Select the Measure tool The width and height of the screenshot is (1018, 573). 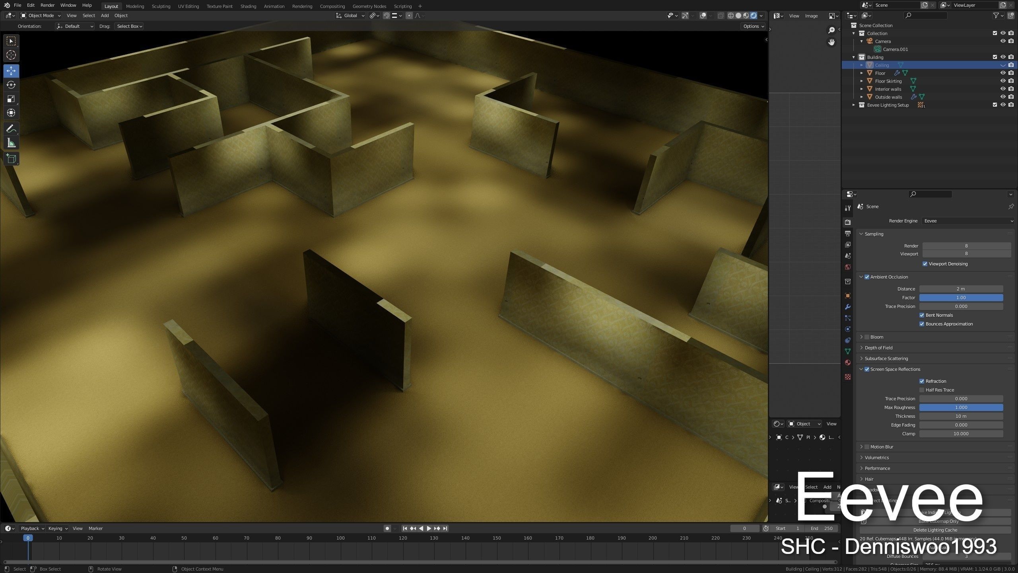click(11, 143)
